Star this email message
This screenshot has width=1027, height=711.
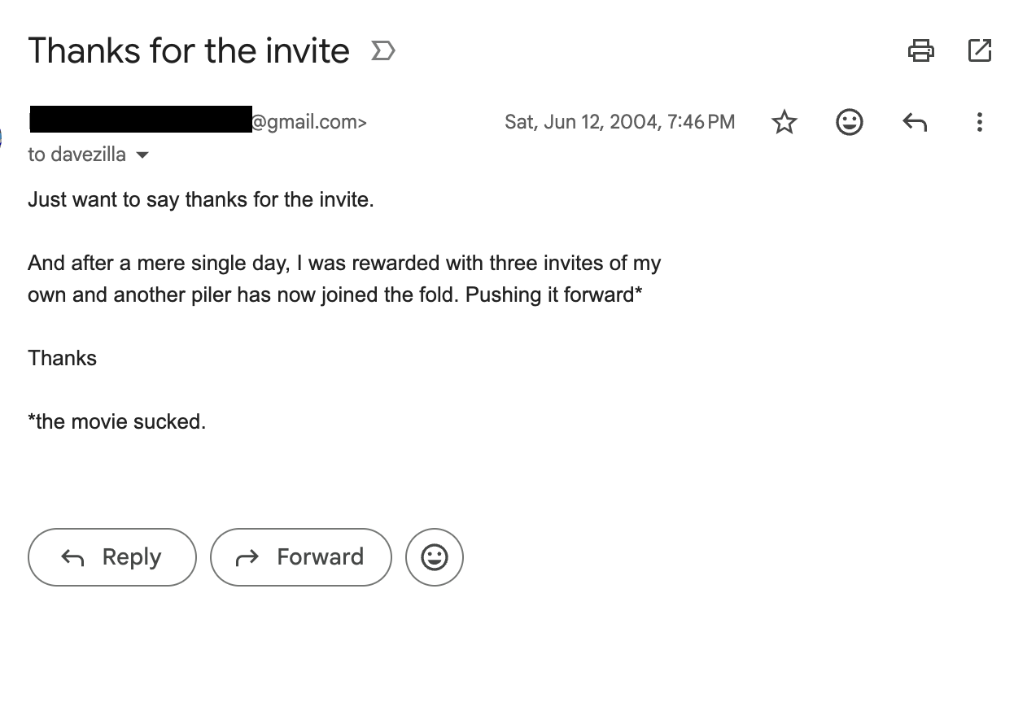(784, 122)
